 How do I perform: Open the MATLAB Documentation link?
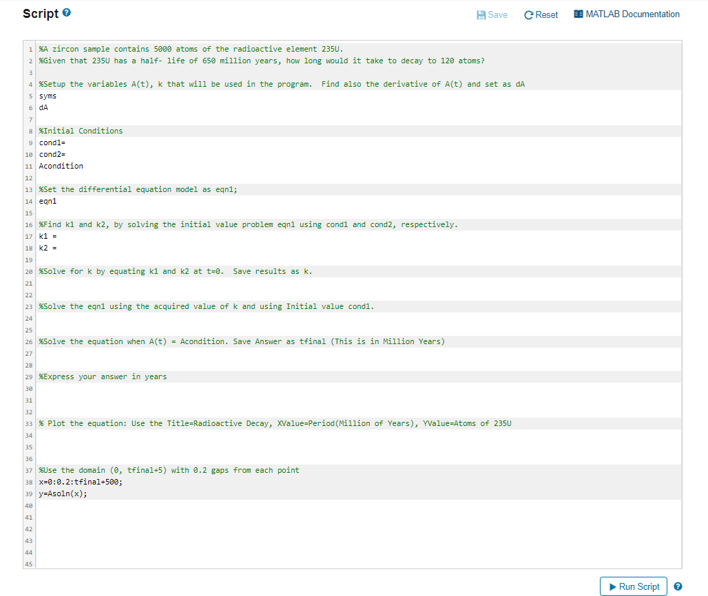click(627, 14)
